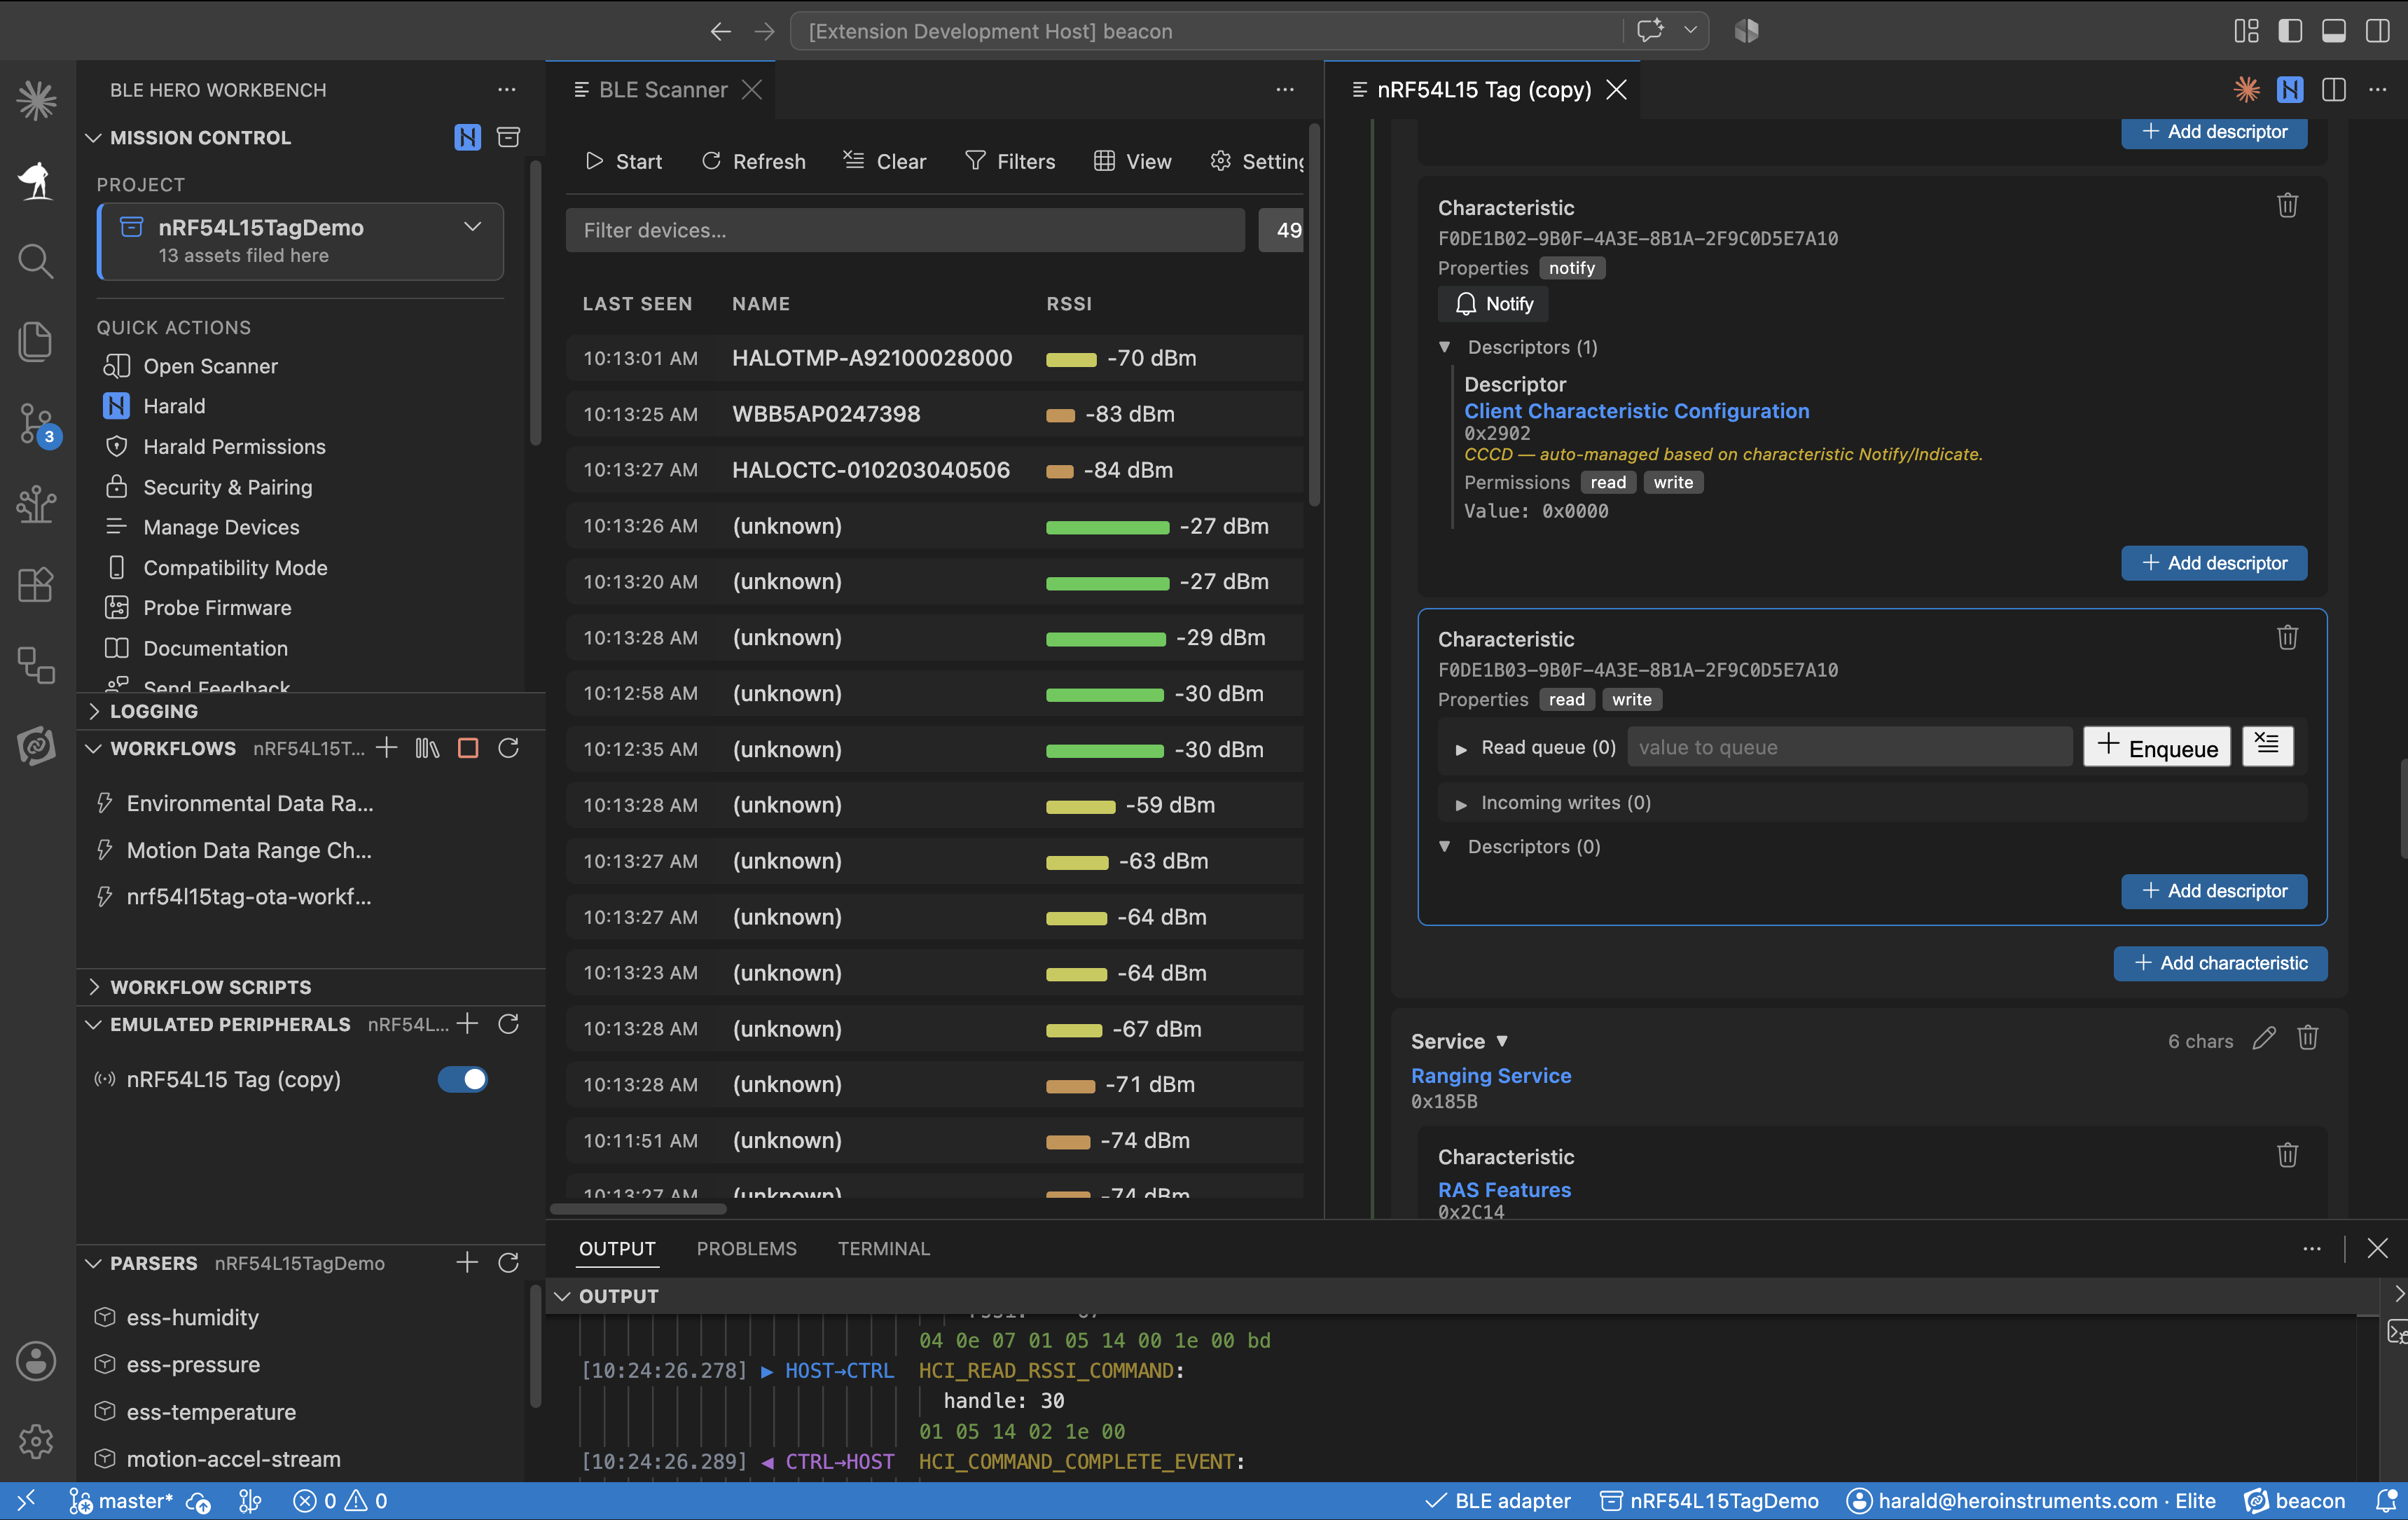Click Enqueue for the read queue

coord(2157,747)
